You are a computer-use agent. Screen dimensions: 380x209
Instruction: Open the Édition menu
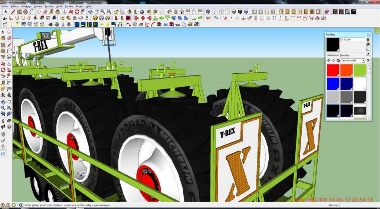(x=15, y=6)
